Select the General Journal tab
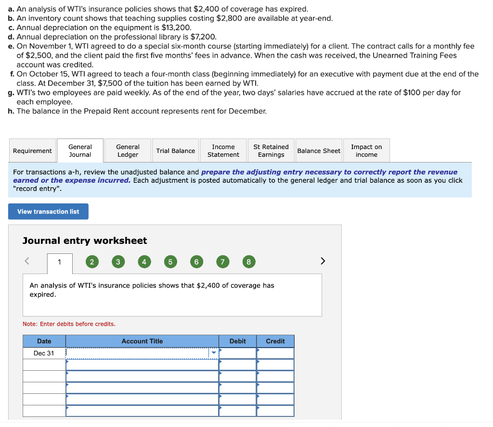 tap(80, 151)
